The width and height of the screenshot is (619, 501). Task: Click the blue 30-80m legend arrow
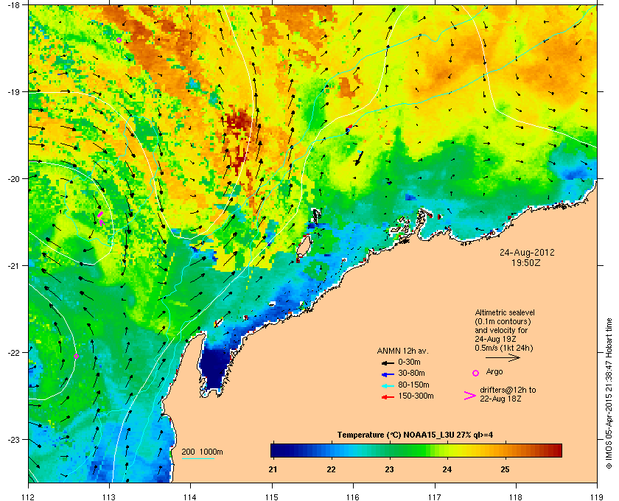(388, 374)
